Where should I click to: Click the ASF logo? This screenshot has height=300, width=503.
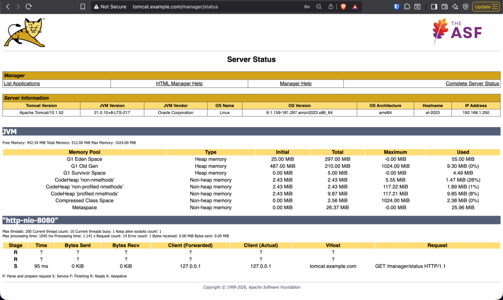tap(457, 30)
